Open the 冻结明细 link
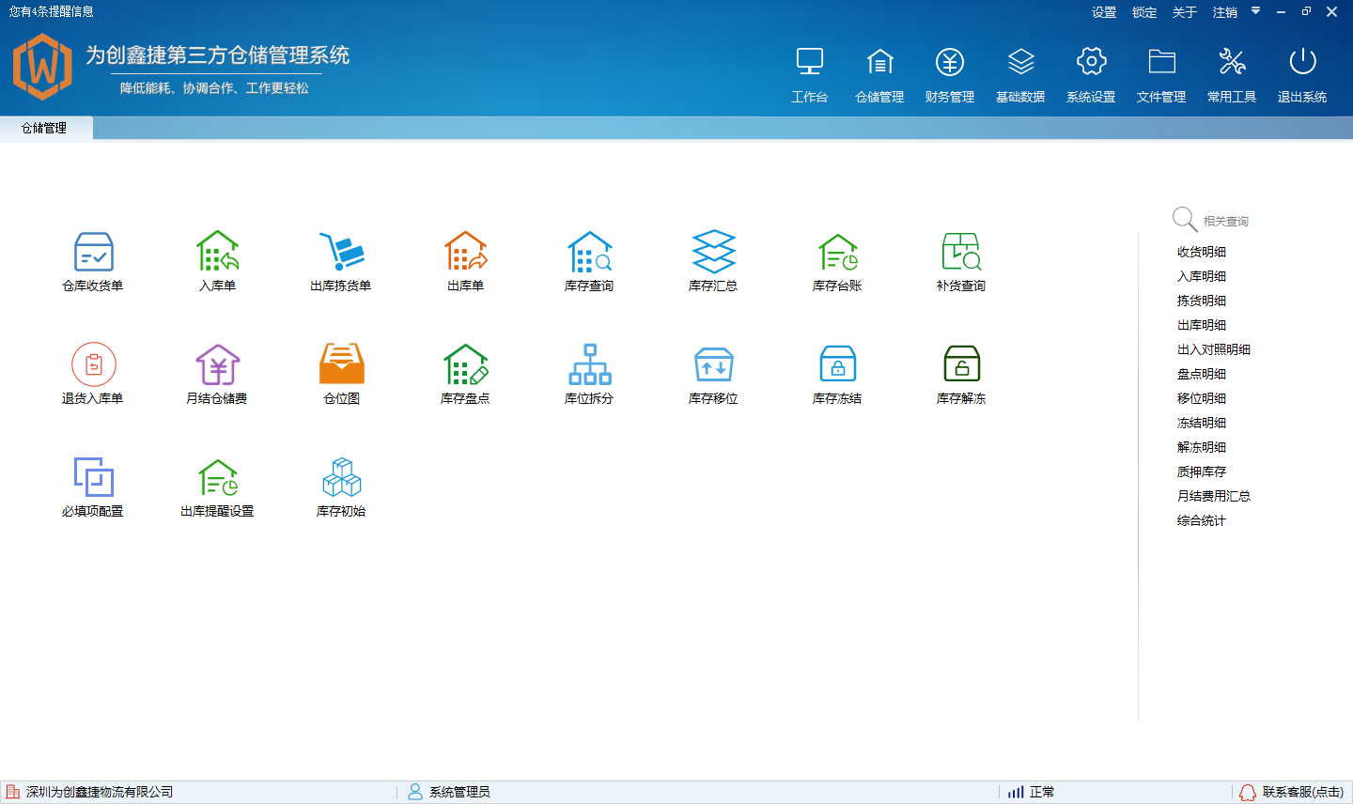Screen dimensions: 1353x804 click(1202, 423)
